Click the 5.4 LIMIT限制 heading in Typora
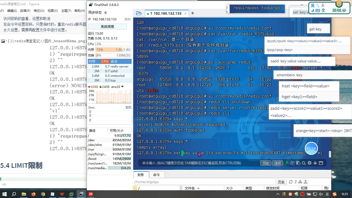This screenshot has height=198, width=352. point(21,166)
